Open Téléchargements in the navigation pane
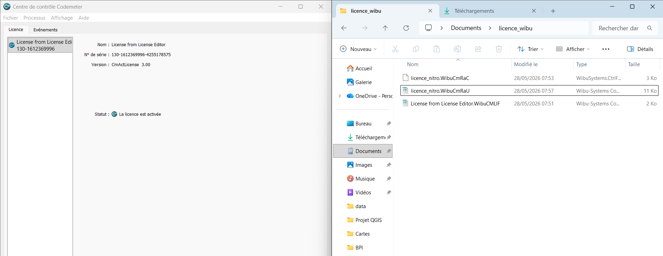This screenshot has height=256, width=663. (x=366, y=137)
